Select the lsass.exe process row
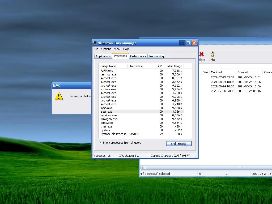Viewport: 272px width, 204px height. tap(141, 112)
